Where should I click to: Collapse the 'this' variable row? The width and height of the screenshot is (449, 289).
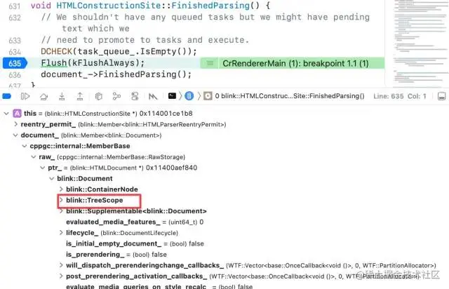(x=6, y=114)
